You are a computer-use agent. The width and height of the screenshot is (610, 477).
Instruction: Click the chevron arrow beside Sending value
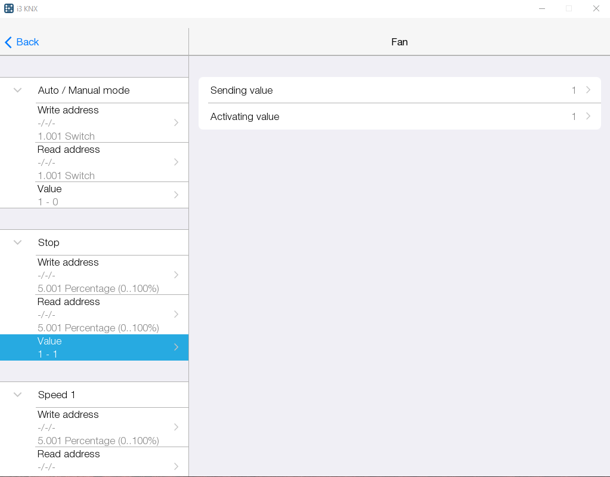coord(588,90)
